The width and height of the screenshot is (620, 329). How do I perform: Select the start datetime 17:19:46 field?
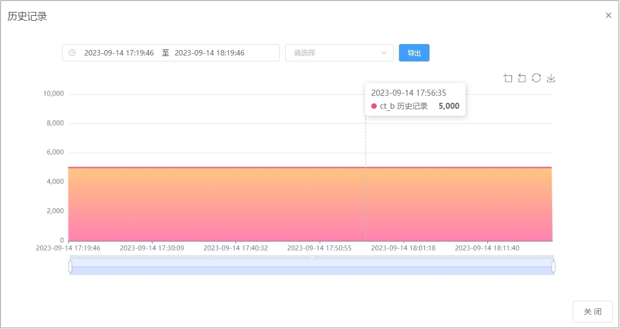coord(119,53)
